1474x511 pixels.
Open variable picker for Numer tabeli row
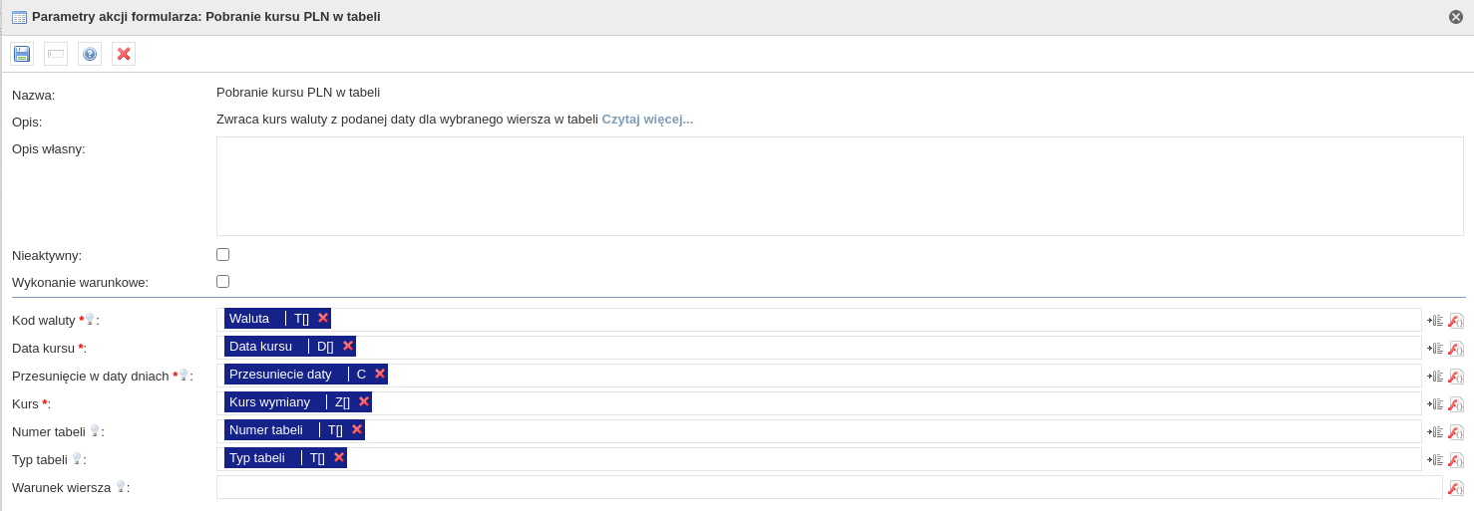tap(1435, 432)
